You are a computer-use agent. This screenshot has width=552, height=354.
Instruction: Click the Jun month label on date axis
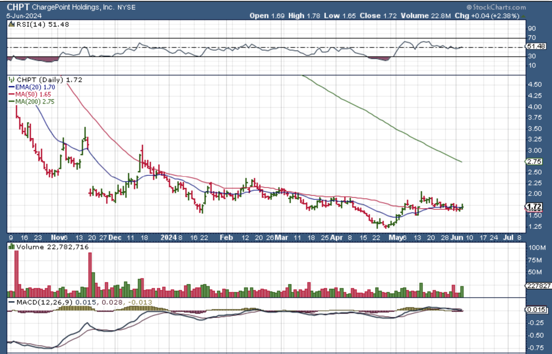pos(456,237)
